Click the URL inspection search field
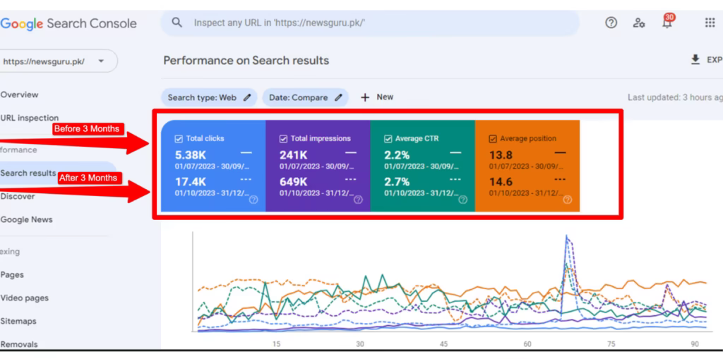 point(370,23)
